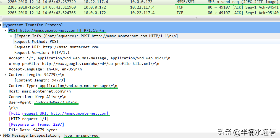Select packet 2205 TCP row
The image size is (280, 140).
coord(140,13)
